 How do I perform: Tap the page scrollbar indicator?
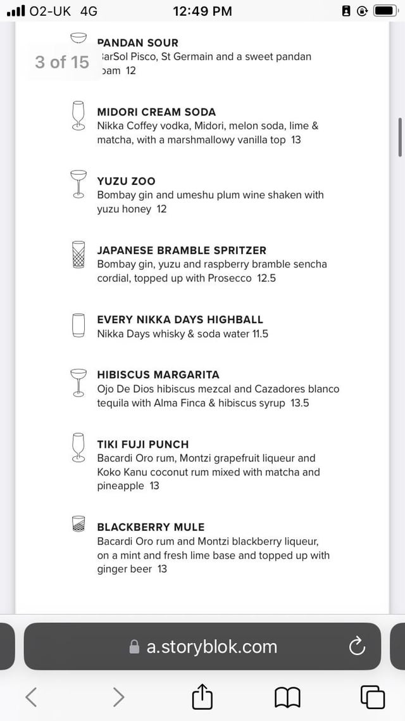[x=400, y=137]
